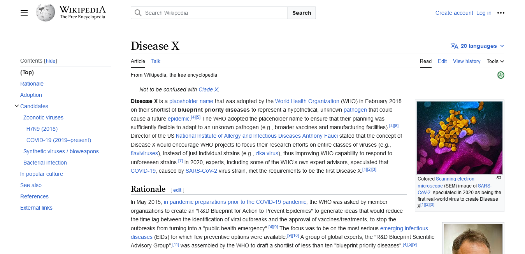Hide the Contents sidebar
The image size is (525, 254).
(x=51, y=61)
